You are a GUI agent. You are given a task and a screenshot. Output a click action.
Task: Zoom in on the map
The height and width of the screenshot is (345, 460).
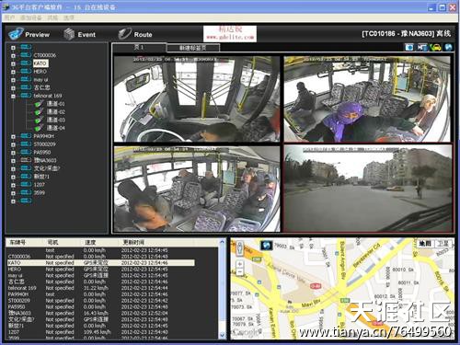(x=239, y=264)
